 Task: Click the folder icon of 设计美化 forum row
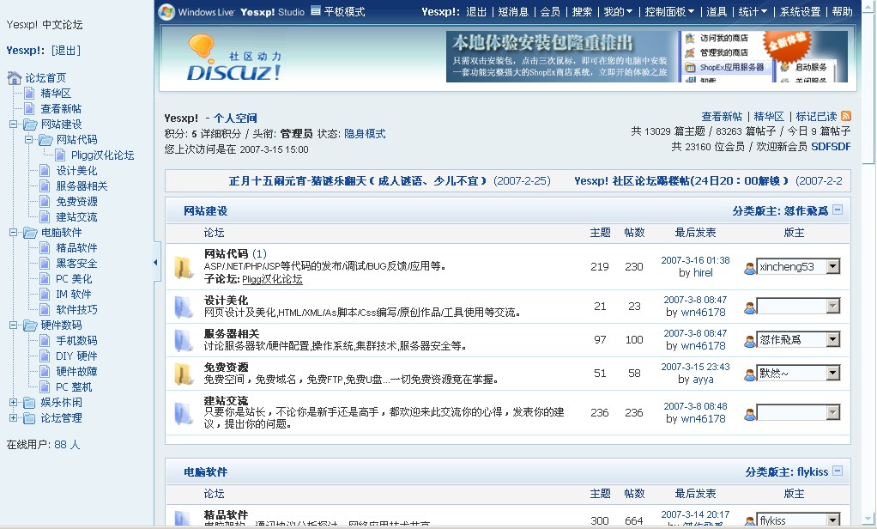click(x=184, y=307)
